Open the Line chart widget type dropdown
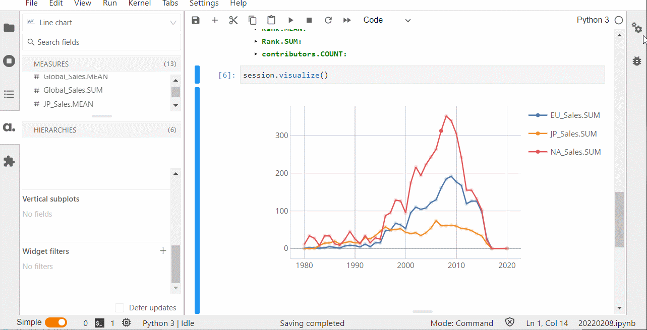 click(x=101, y=23)
